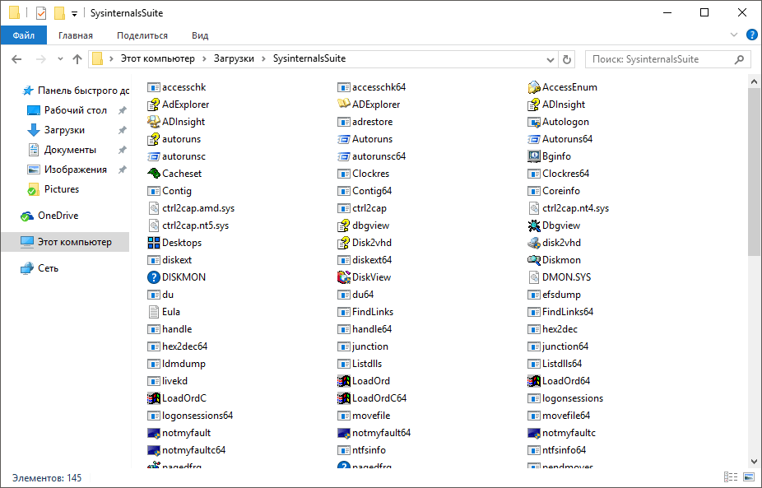The width and height of the screenshot is (762, 488).
Task: Open the quick access toolbar customize dropdown
Action: click(74, 14)
